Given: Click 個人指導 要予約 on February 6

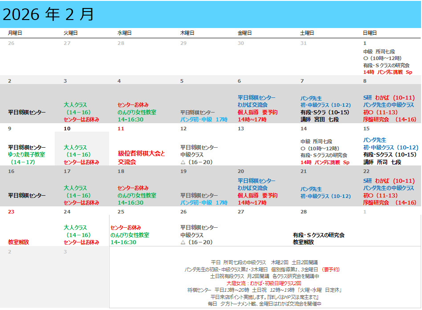Looking at the screenshot, I should point(257,113).
